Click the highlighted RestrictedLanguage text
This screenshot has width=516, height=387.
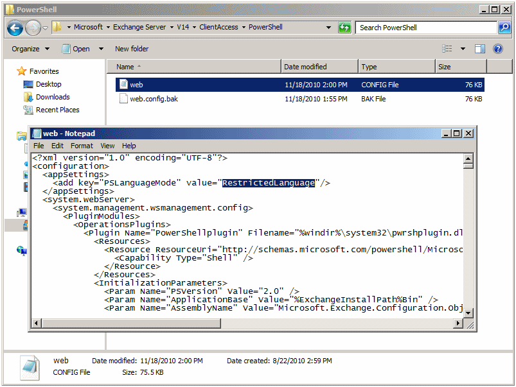click(x=268, y=183)
